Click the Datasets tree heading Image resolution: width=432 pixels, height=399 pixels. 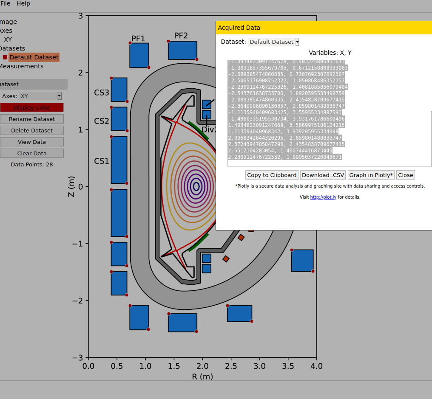12,48
